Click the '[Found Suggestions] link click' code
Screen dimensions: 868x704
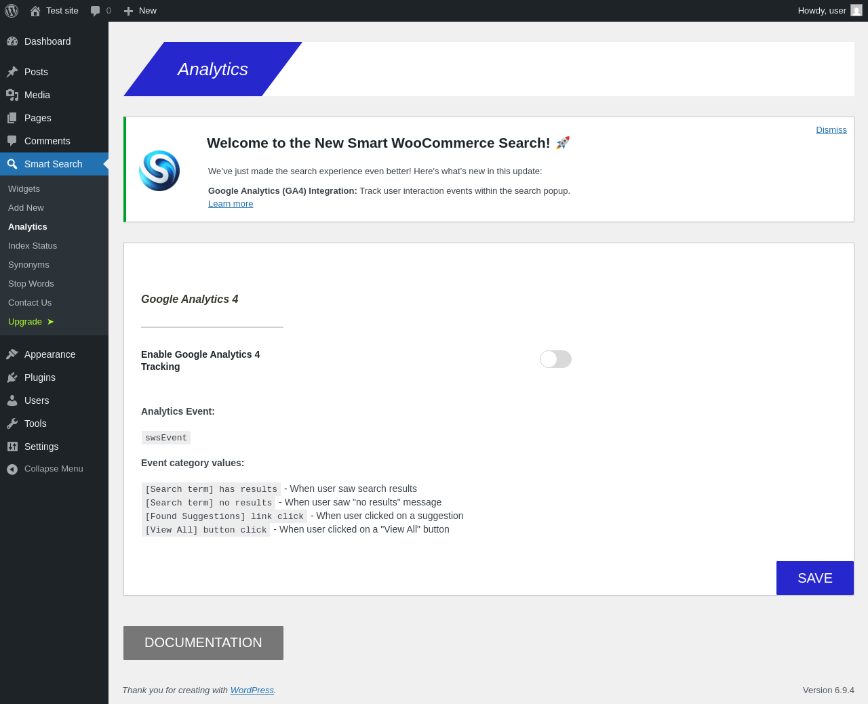224,516
